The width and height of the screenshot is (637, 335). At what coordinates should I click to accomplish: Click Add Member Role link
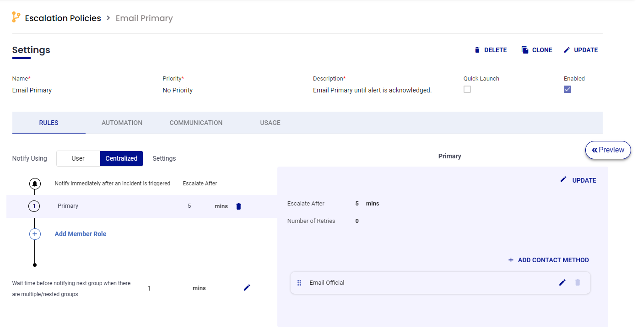point(81,234)
